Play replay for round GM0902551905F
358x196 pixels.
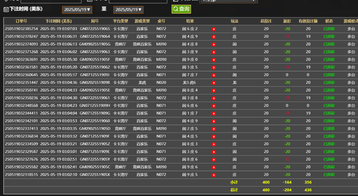point(213,60)
